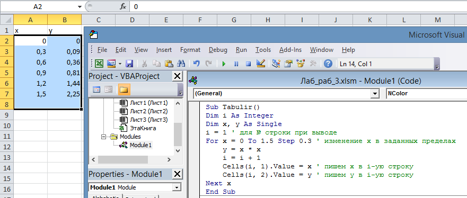This screenshot has height=198, width=467.
Task: Click the Paste clipboard icon
Action: coord(169,64)
